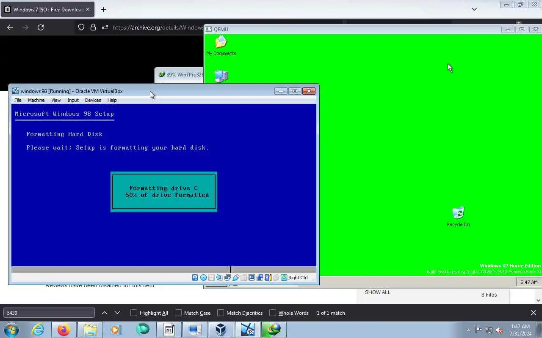The width and height of the screenshot is (542, 338).
Task: Click the page scrollbar down arrow in Firefox
Action: point(538,300)
